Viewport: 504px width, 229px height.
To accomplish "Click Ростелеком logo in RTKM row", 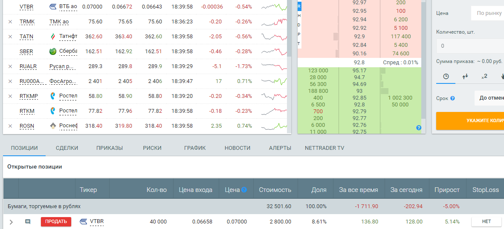I will tap(53, 111).
